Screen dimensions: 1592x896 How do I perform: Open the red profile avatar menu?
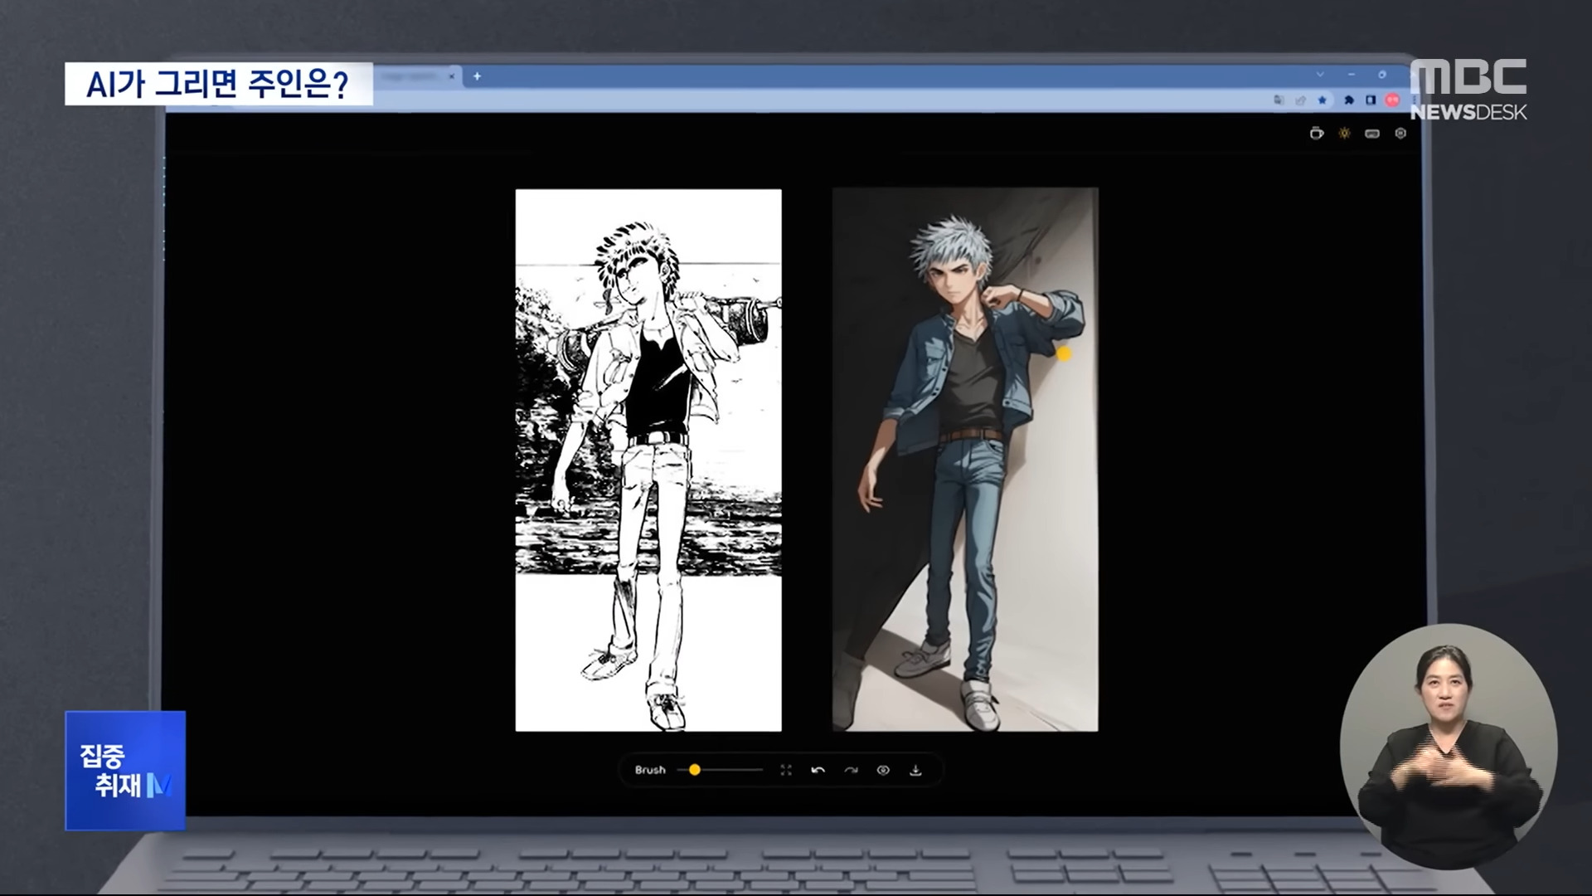pyautogui.click(x=1392, y=100)
